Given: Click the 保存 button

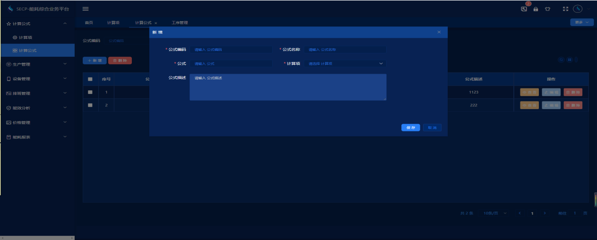Looking at the screenshot, I should pyautogui.click(x=410, y=128).
